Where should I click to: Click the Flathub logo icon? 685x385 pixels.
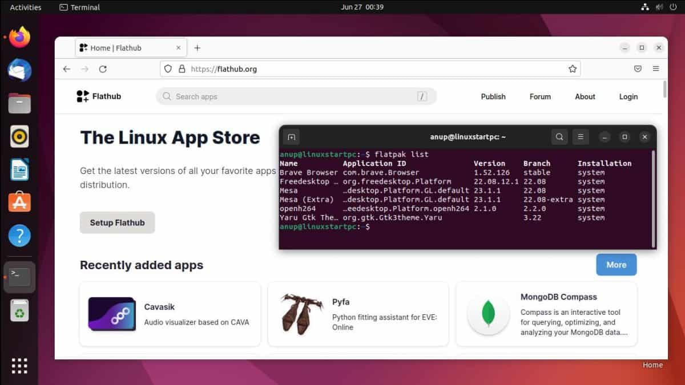coord(82,96)
